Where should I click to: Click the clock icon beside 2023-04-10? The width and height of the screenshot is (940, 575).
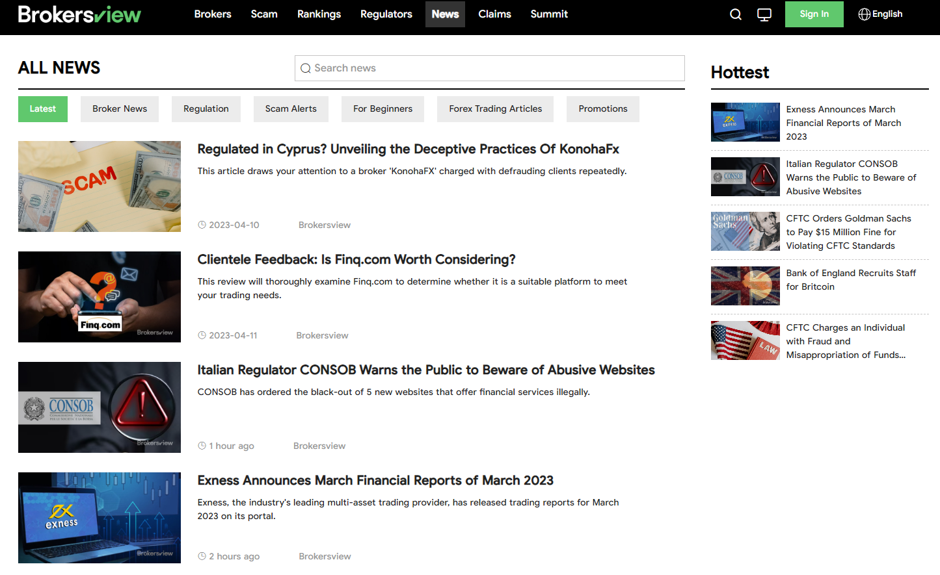coord(201,225)
